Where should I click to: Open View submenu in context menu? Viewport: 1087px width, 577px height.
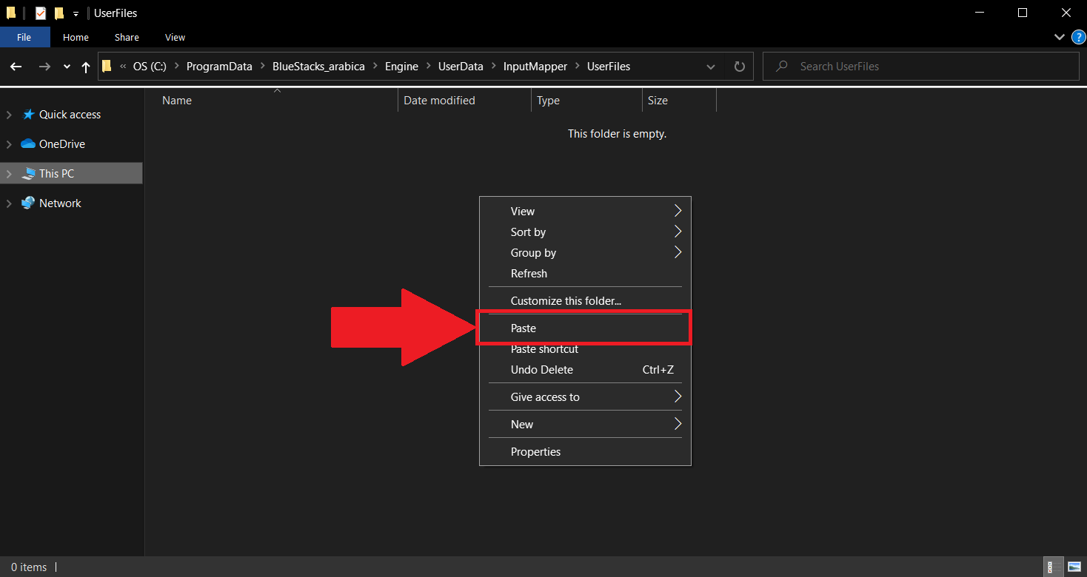tap(585, 212)
